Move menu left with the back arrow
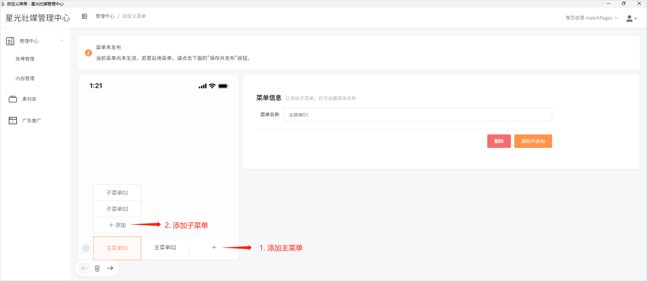The image size is (647, 281). 84,268
